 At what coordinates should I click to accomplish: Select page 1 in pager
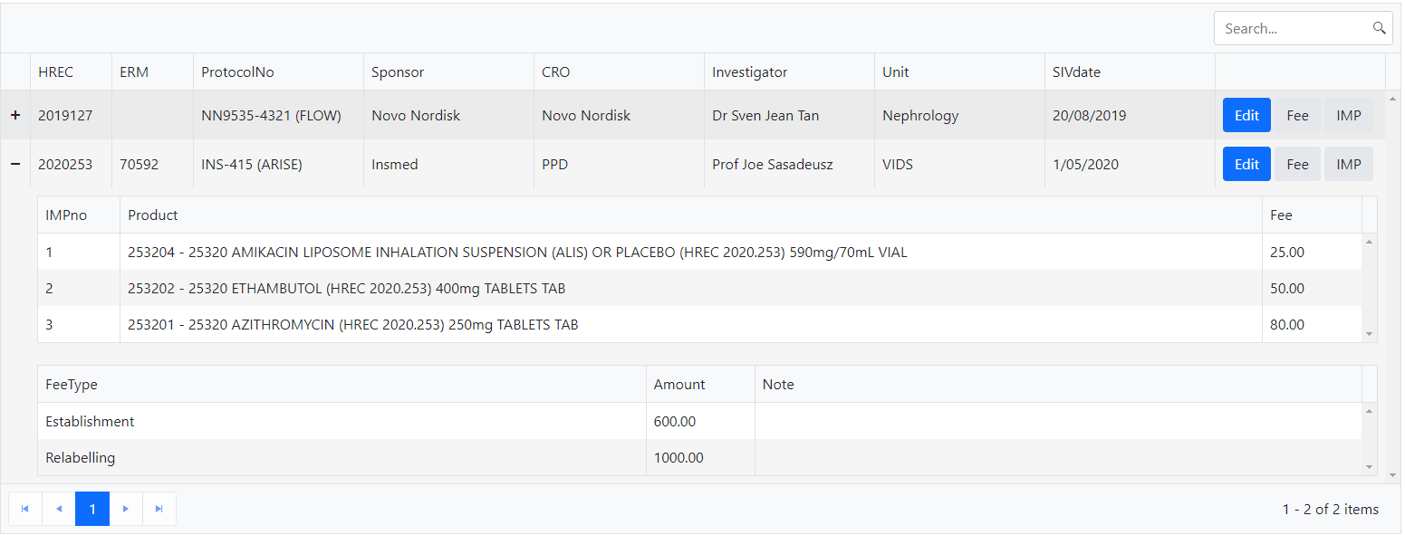(92, 509)
